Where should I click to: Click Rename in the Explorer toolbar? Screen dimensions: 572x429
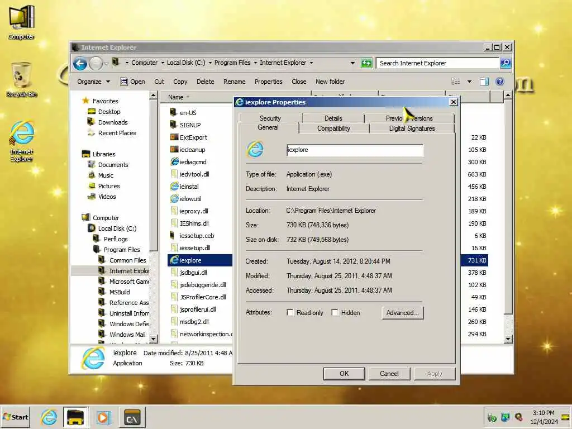point(234,82)
